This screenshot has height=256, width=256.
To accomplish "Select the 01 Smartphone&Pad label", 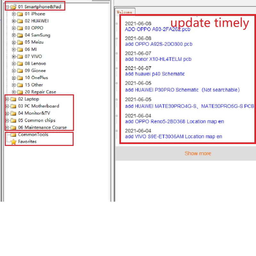I will (39, 7).
